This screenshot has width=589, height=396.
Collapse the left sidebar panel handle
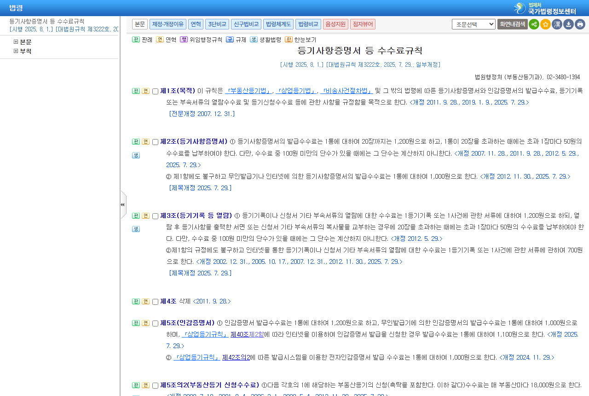click(123, 204)
